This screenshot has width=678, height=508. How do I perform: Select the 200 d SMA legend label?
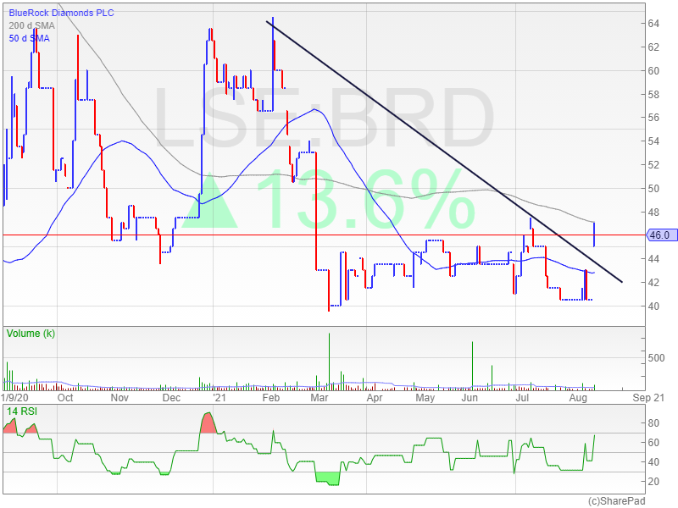click(31, 26)
